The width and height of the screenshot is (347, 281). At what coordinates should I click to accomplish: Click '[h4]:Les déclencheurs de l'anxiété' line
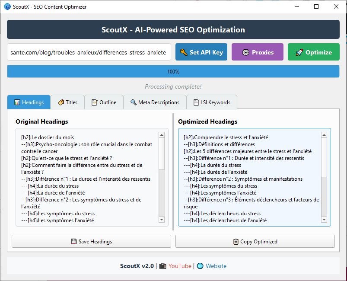point(225,220)
